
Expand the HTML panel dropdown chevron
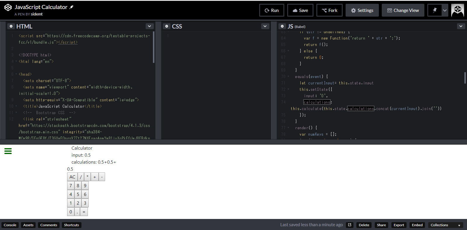pos(149,26)
